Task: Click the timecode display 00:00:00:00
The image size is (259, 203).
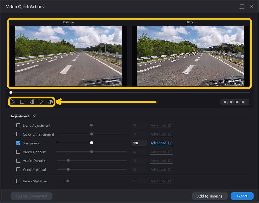Action: click(x=235, y=102)
